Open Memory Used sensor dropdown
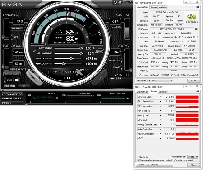This screenshot has height=170, width=203. (x=160, y=115)
